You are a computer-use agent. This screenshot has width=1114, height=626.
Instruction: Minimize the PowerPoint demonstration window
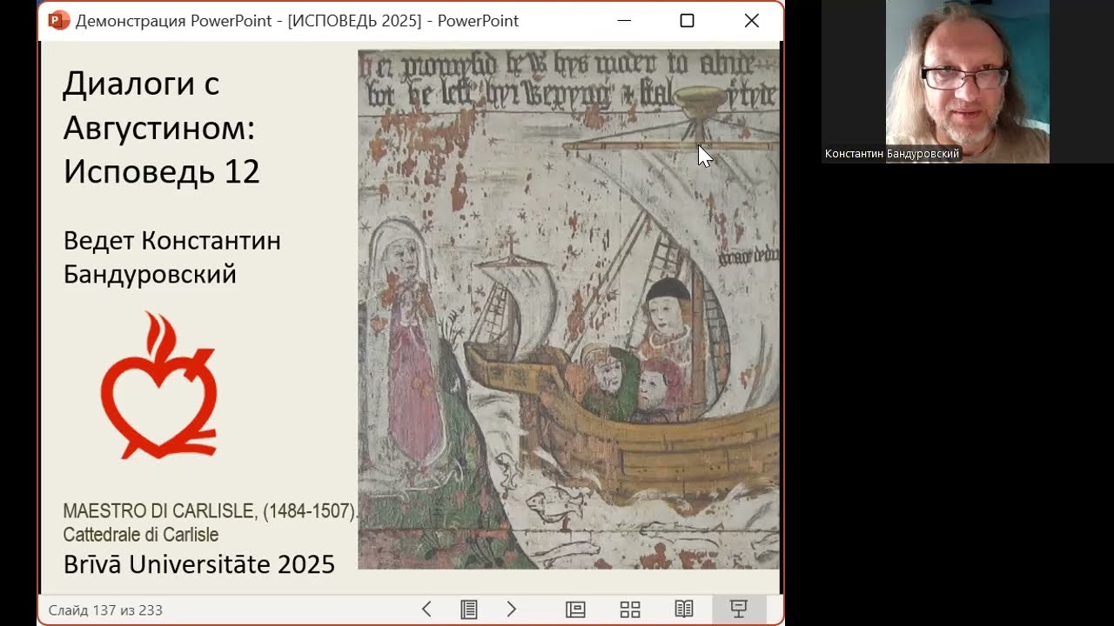[624, 20]
